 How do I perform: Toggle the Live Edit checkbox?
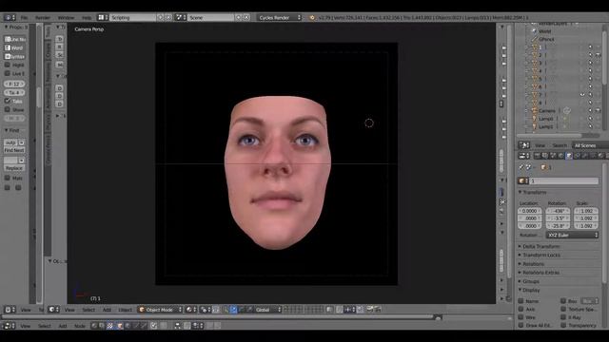[8, 73]
